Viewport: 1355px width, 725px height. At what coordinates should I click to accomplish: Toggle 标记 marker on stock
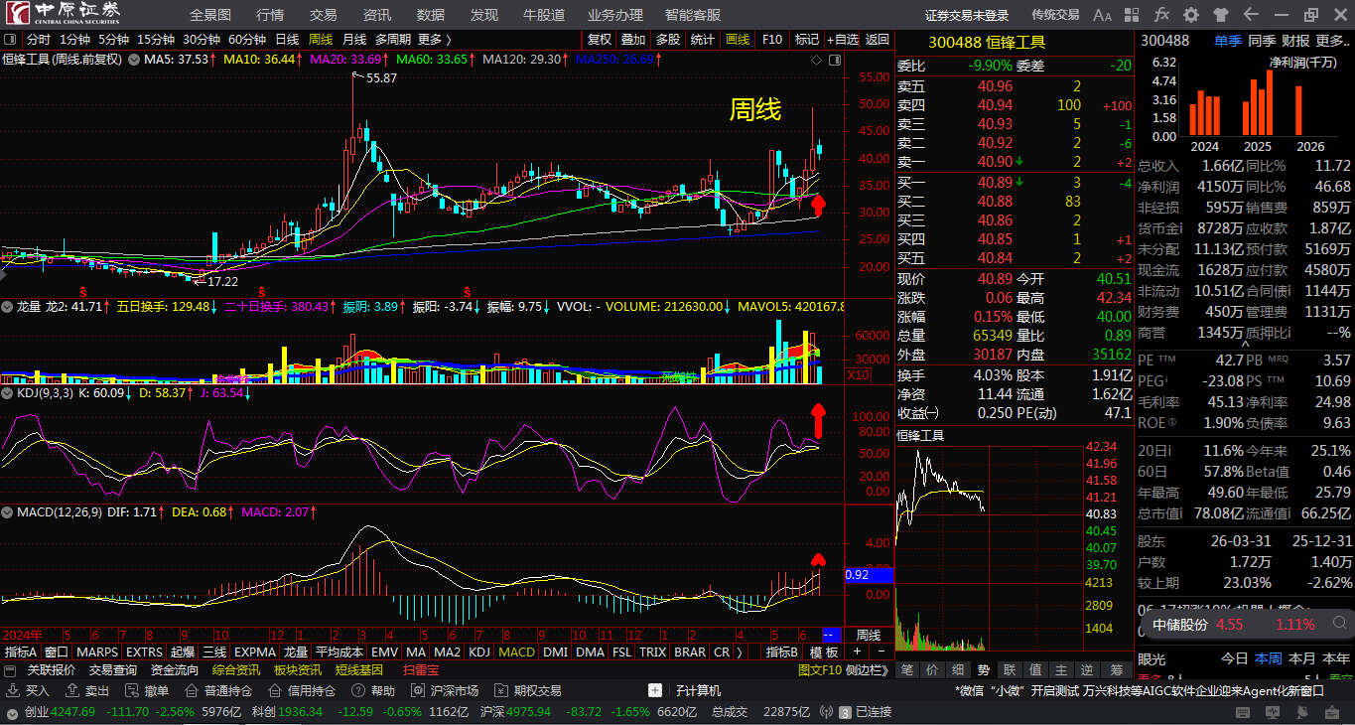click(807, 40)
